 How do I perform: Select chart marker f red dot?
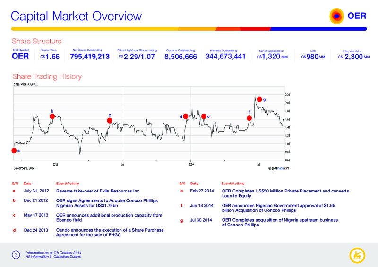pos(249,118)
